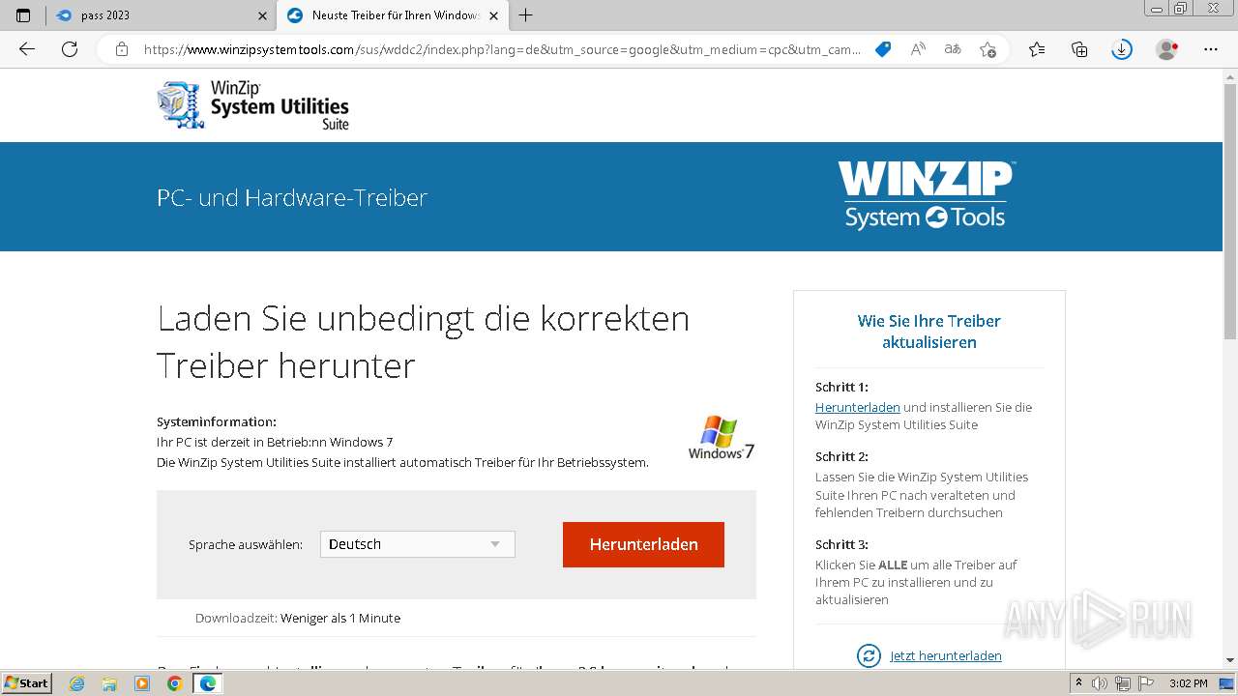Image resolution: width=1238 pixels, height=696 pixels.
Task: Click the 'Systeminformation:' label
Action: (x=217, y=421)
